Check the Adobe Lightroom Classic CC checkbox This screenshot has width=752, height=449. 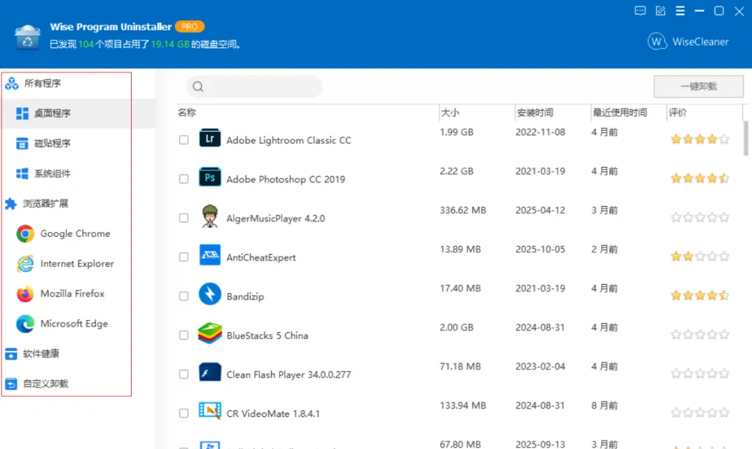click(184, 140)
